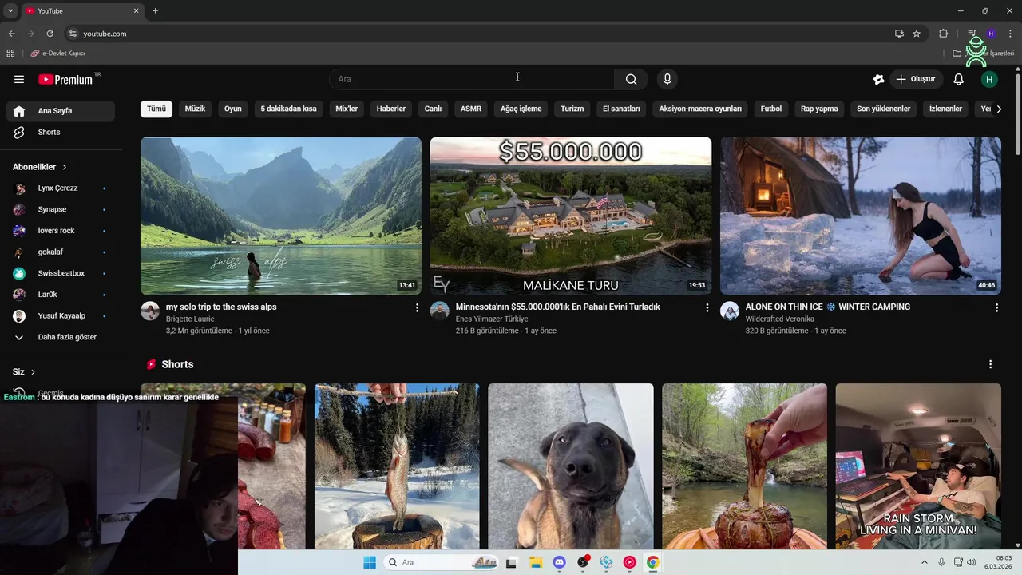The image size is (1022, 575).
Task: Click the Windows taskbar search box
Action: click(x=442, y=562)
